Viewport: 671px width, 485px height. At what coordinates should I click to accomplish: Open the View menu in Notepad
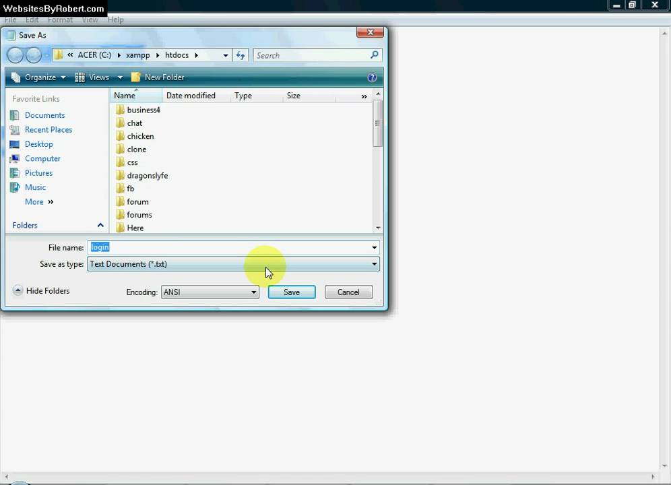click(90, 20)
